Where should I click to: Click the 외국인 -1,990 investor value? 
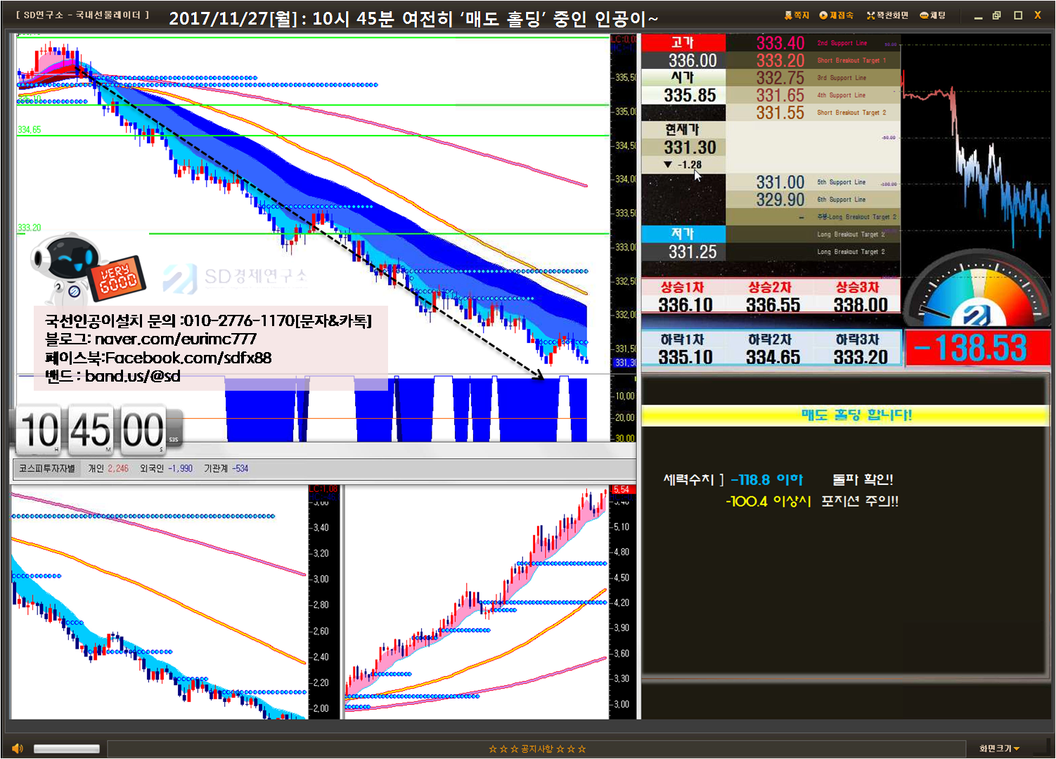pyautogui.click(x=166, y=468)
